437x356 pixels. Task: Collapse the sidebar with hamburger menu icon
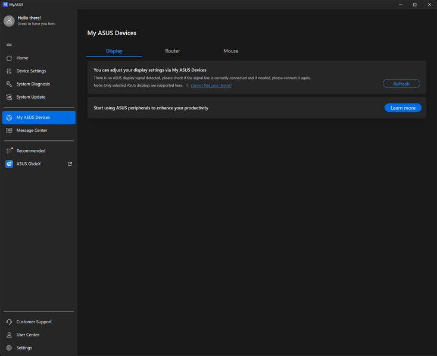pyautogui.click(x=9, y=44)
